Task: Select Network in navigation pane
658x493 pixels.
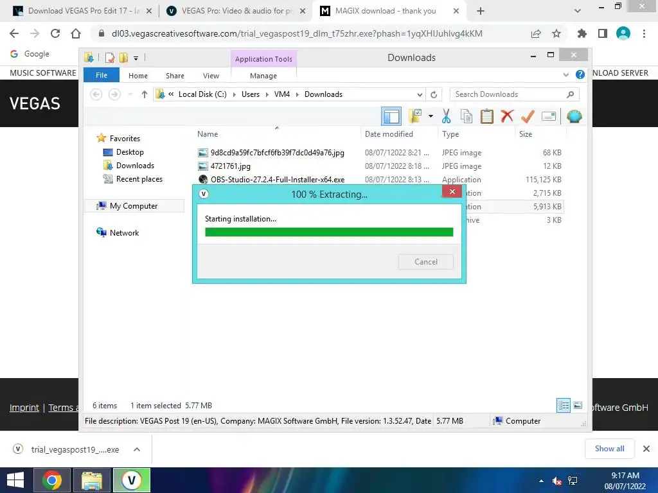Action: [x=124, y=232]
